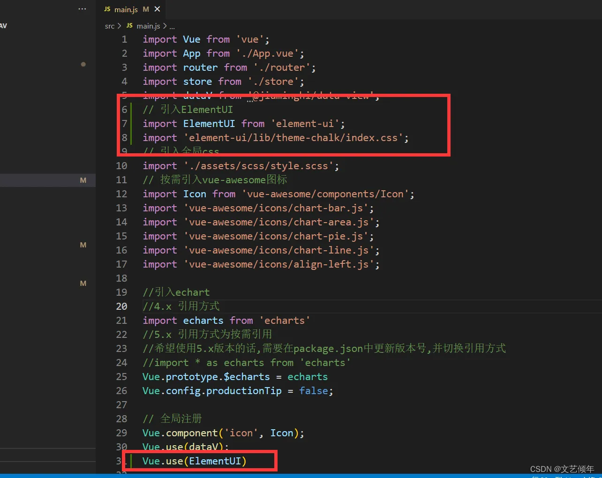Click the '//引入echart' comment

pyautogui.click(x=176, y=292)
